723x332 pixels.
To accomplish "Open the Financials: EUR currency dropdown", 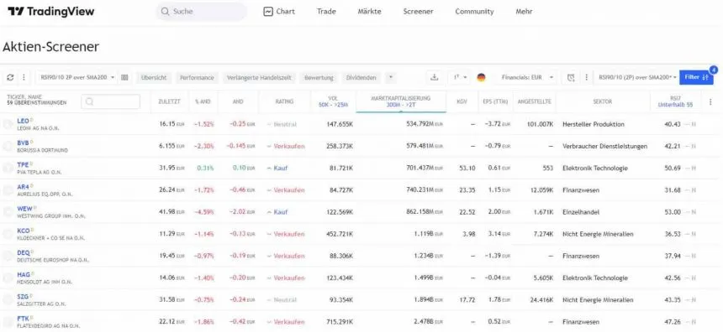I will [x=528, y=78].
